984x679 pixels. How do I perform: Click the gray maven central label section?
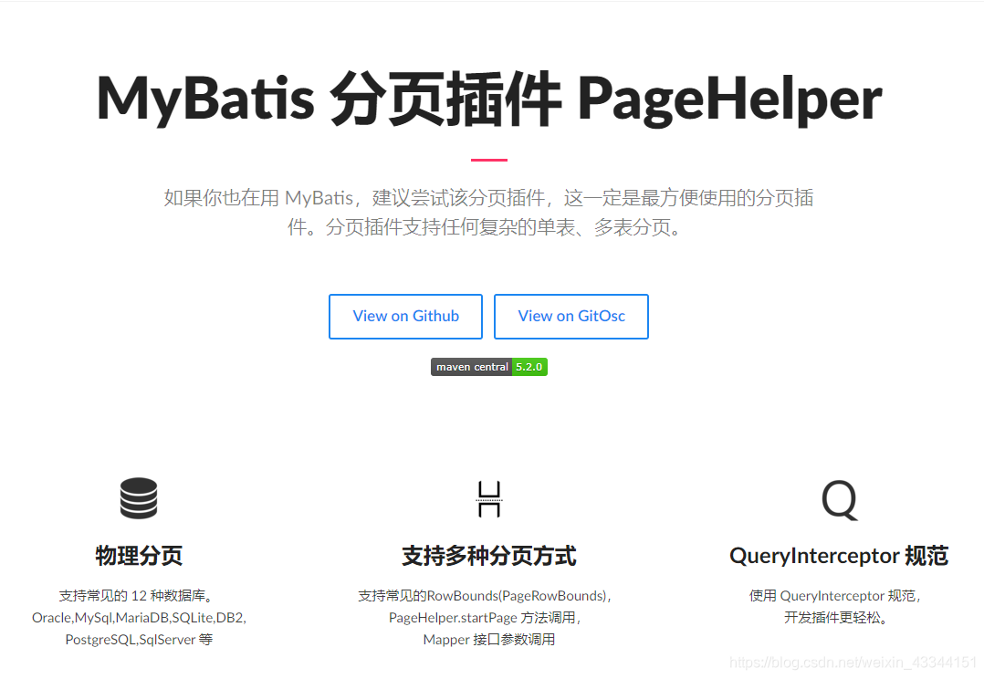click(x=471, y=367)
